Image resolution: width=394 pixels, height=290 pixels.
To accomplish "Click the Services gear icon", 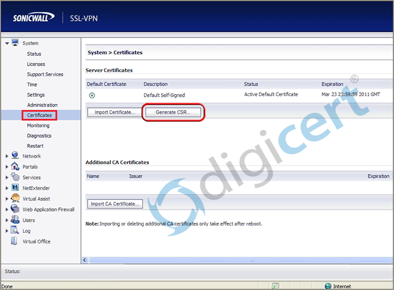I will (x=16, y=177).
